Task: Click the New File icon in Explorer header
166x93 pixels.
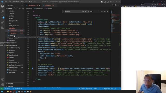Action: click(15, 9)
